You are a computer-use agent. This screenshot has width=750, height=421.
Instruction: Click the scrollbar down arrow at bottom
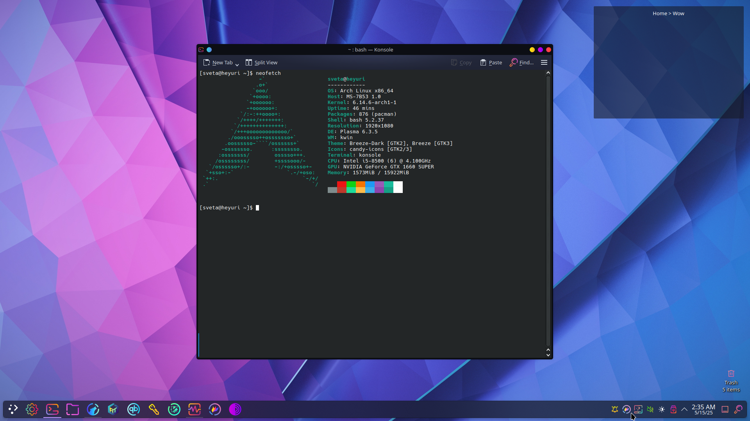click(548, 355)
